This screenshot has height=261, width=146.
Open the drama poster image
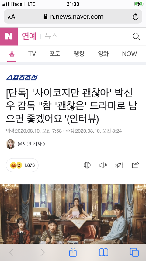click(x=73, y=214)
